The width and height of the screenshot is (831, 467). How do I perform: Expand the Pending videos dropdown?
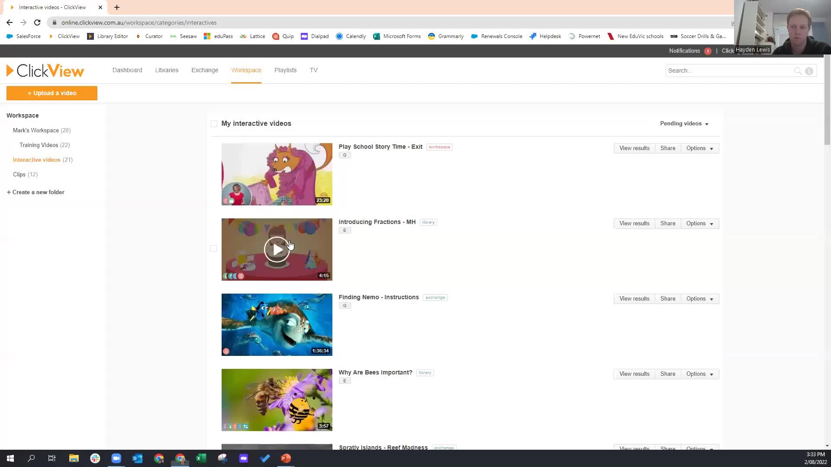point(684,124)
